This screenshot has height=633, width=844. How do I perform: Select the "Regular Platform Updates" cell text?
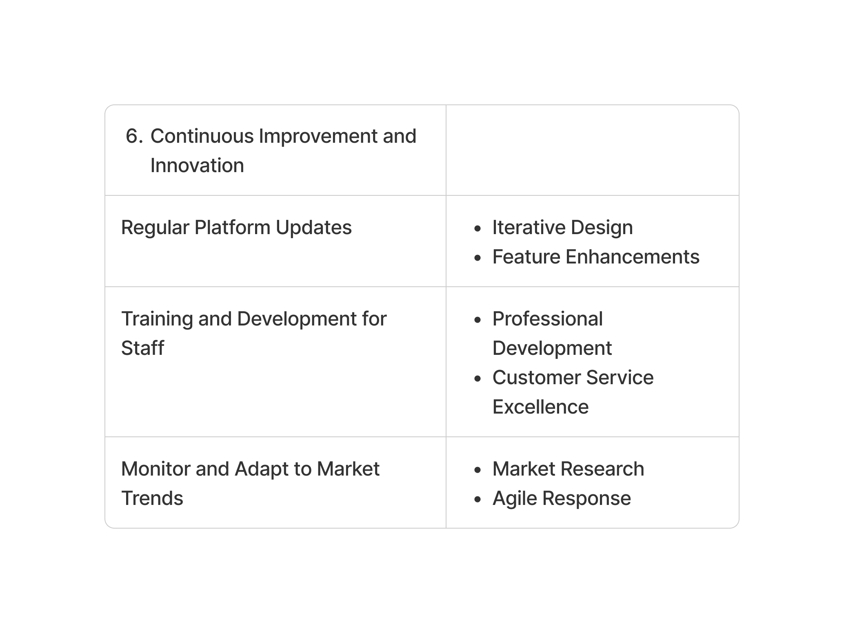pyautogui.click(x=236, y=228)
